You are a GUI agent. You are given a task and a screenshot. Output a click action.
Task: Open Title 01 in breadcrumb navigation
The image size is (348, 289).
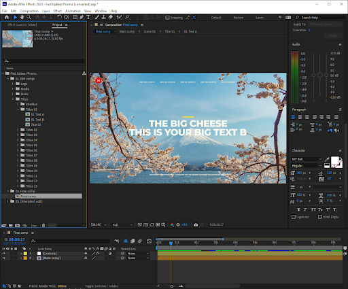tap(169, 31)
